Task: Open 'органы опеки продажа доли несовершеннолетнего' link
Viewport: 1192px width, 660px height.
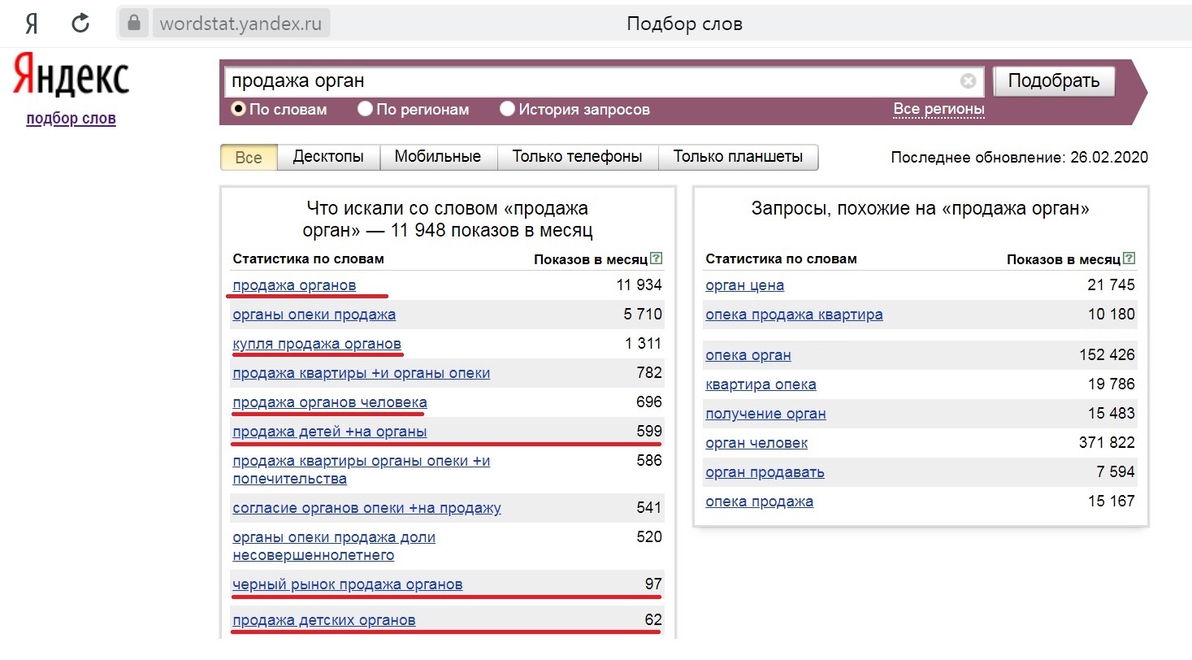Action: (x=333, y=546)
